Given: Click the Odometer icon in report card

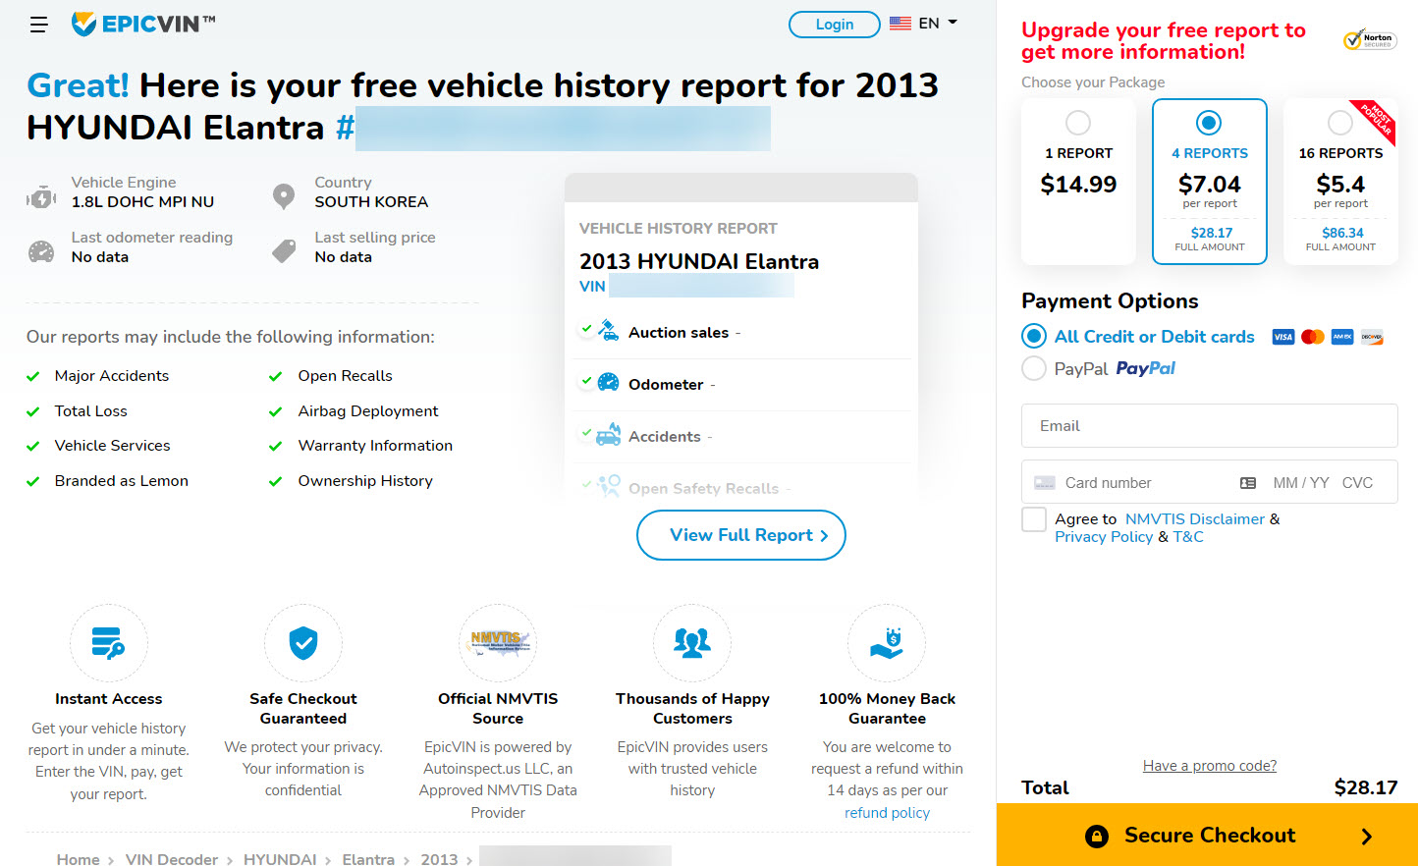Looking at the screenshot, I should point(609,383).
